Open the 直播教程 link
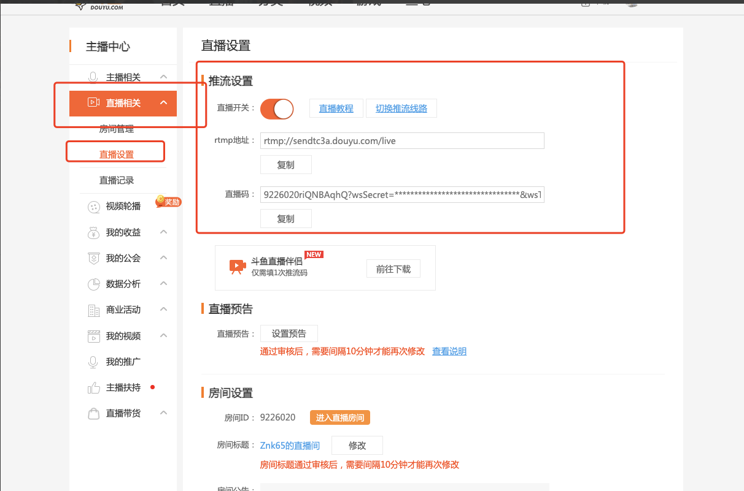Viewport: 744px width, 491px height. pos(336,108)
